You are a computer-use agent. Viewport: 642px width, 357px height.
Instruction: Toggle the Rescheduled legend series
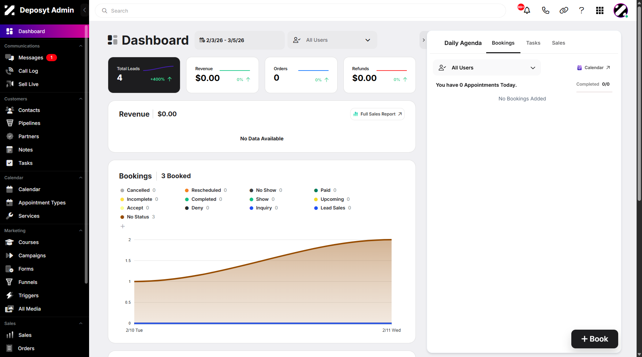point(206,190)
